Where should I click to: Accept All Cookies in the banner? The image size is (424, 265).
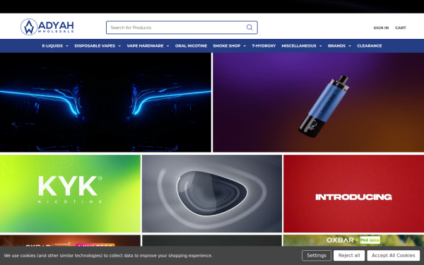393,256
